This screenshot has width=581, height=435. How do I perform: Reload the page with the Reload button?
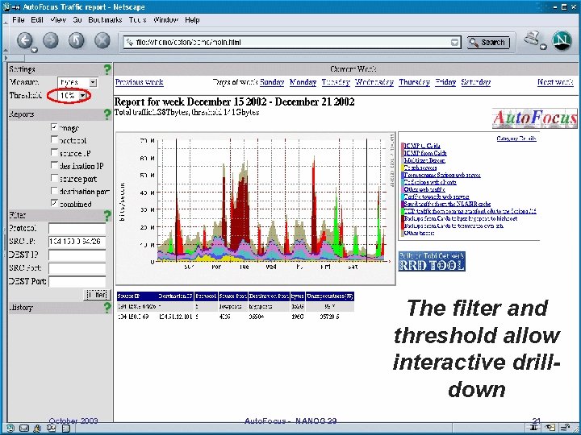coord(77,40)
